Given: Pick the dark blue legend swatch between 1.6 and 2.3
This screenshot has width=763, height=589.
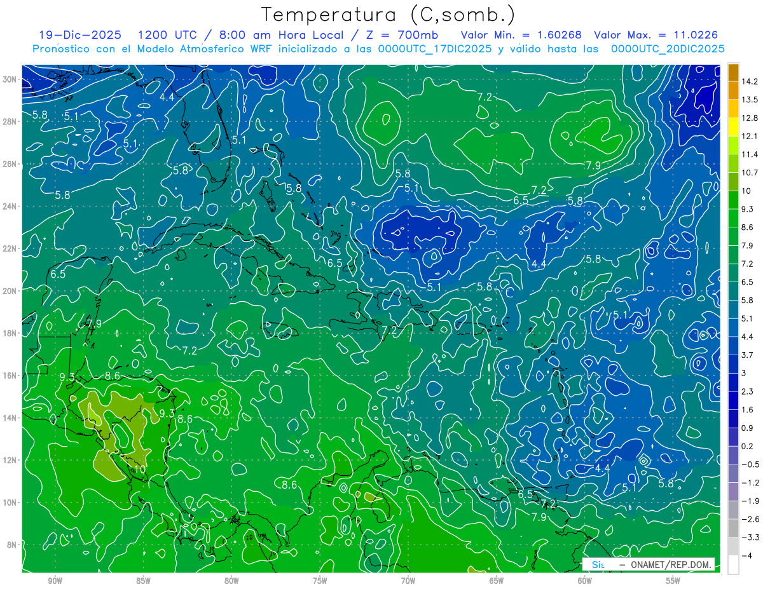Looking at the screenshot, I should click(733, 400).
